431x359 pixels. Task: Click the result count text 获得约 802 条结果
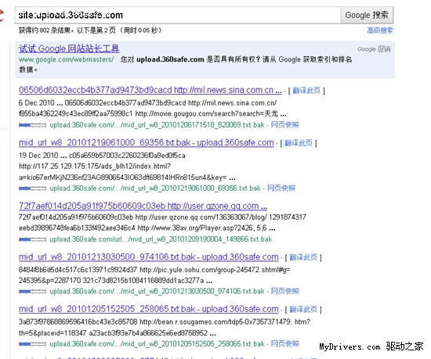(45, 31)
